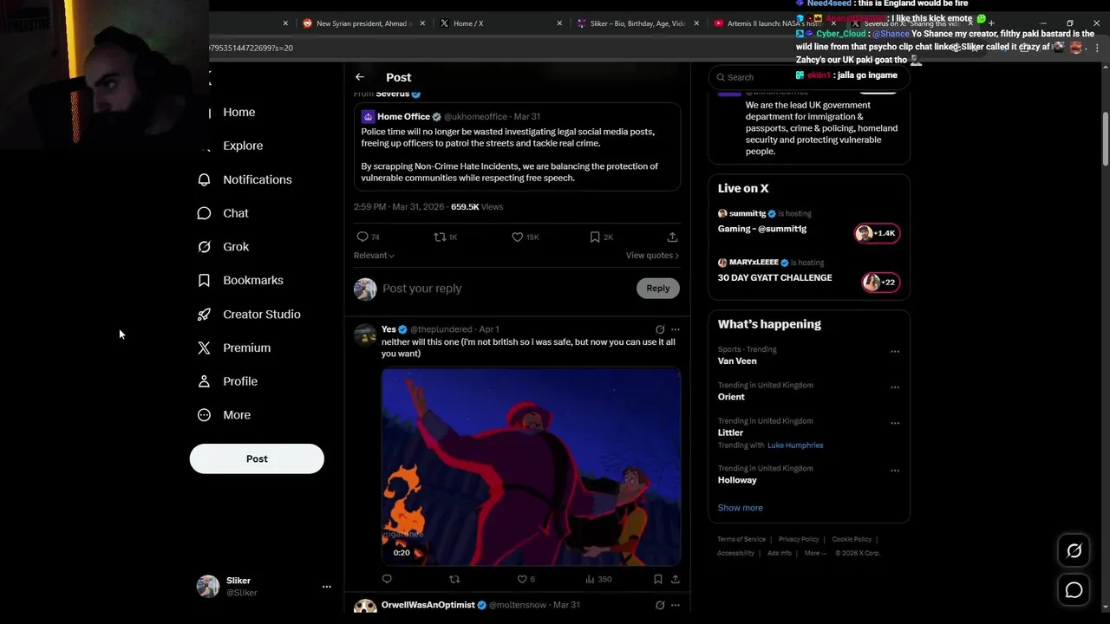Open more options for Orient trend
The width and height of the screenshot is (1110, 624).
coord(895,387)
